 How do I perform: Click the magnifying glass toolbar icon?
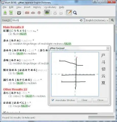[x=75, y=13]
